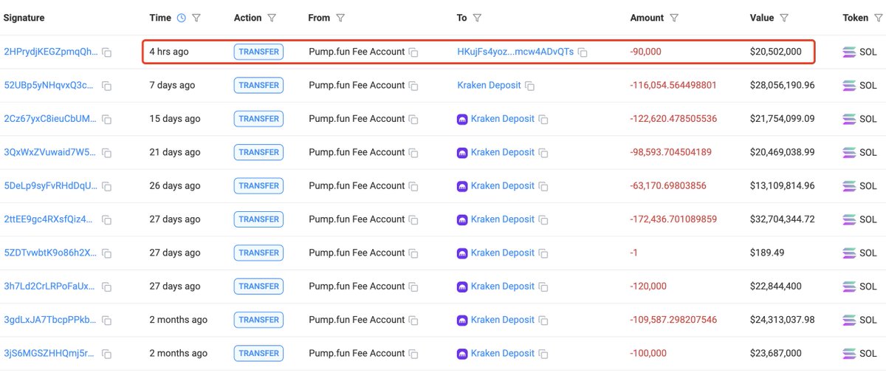
Task: Open the To column filter
Action: (477, 18)
